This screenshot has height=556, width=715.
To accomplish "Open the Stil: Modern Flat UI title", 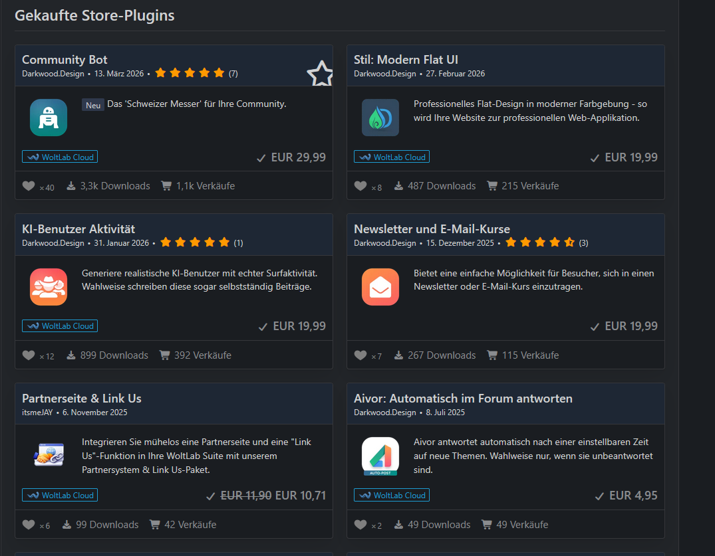I will click(x=406, y=60).
